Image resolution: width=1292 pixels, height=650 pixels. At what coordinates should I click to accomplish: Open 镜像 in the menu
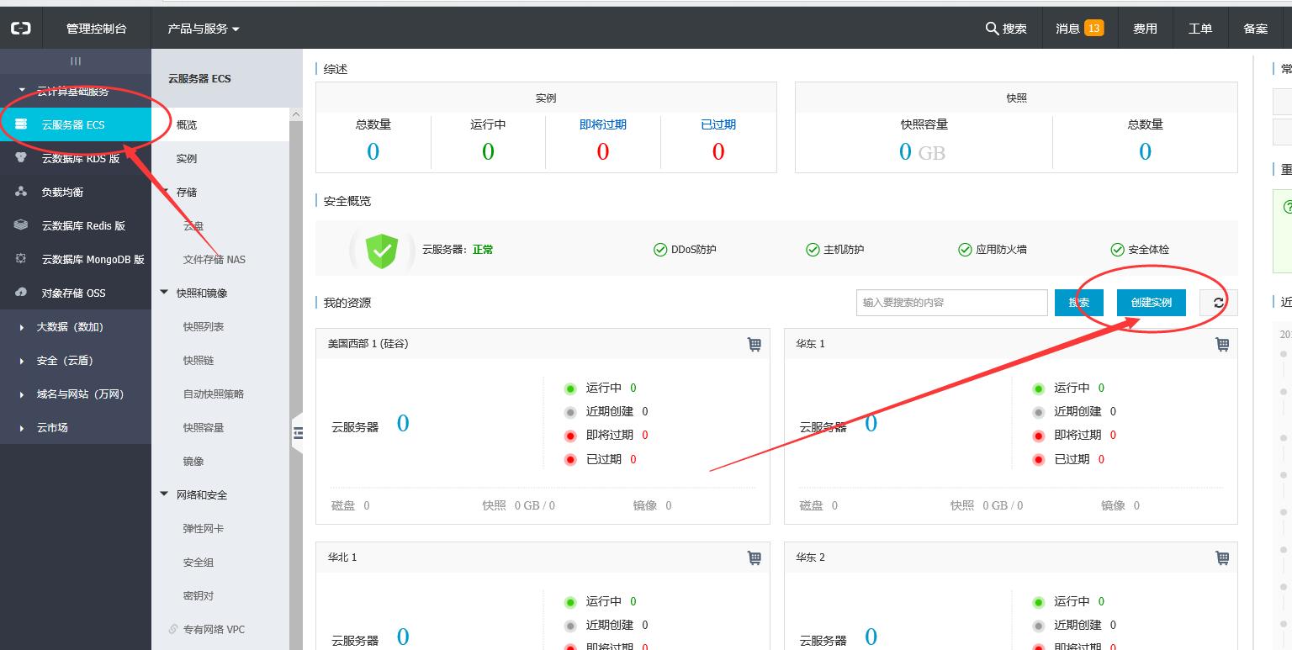tap(193, 461)
